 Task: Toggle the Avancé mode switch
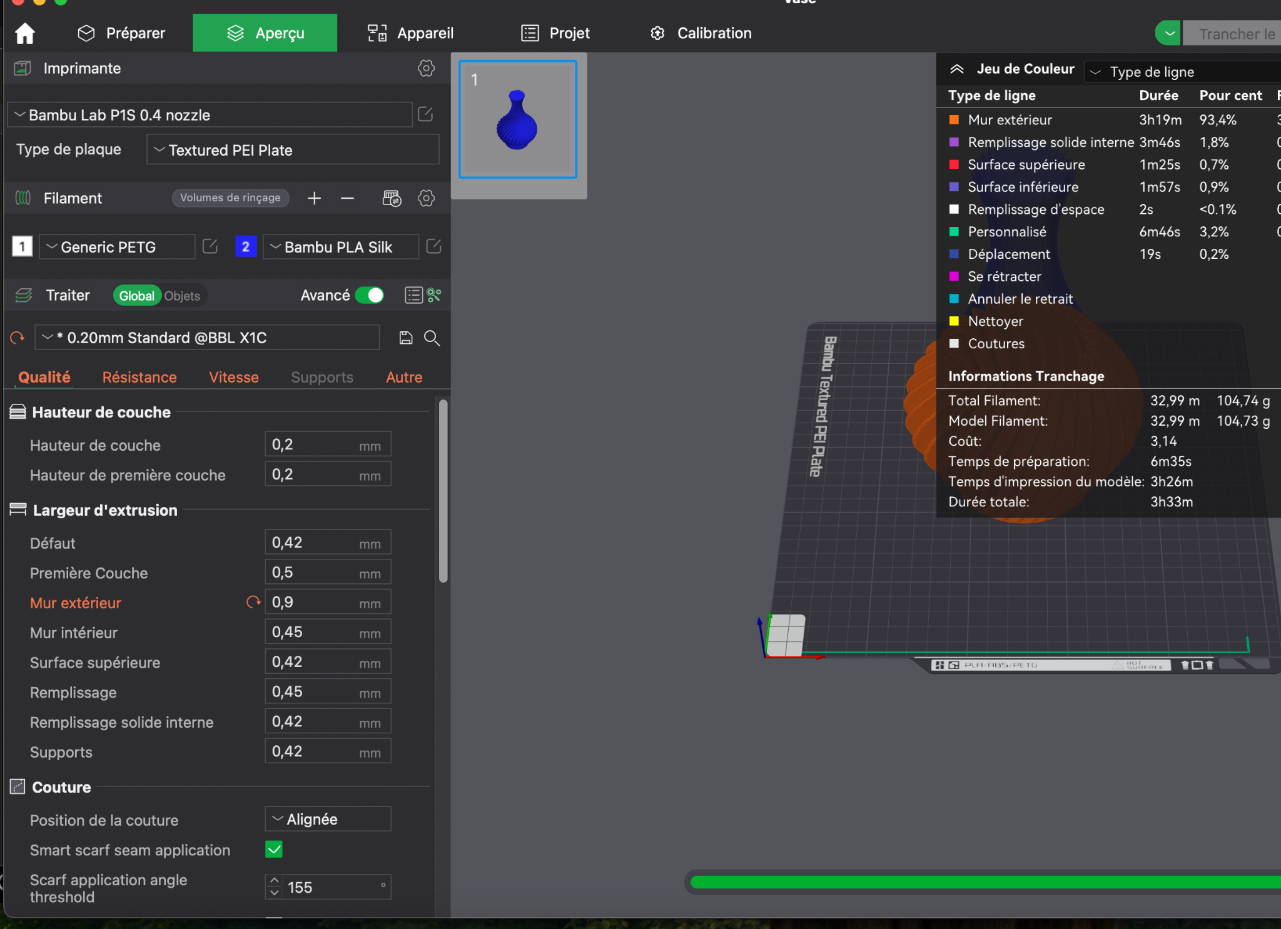pyautogui.click(x=370, y=295)
